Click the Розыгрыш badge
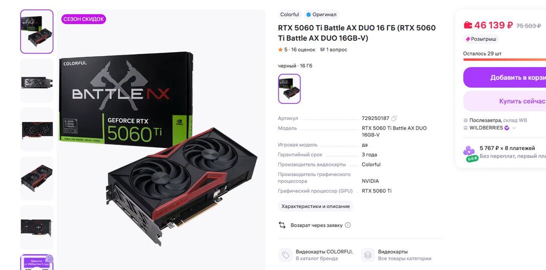The image size is (546, 270). [x=481, y=39]
